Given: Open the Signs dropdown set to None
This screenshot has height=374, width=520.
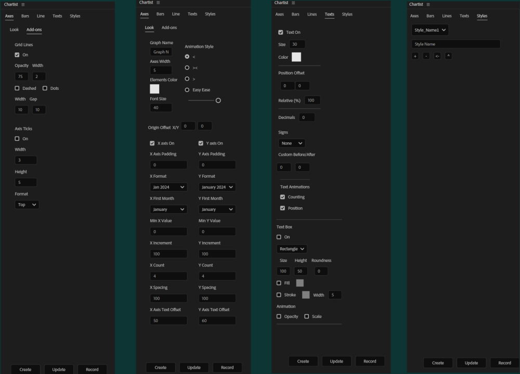Looking at the screenshot, I should [291, 143].
